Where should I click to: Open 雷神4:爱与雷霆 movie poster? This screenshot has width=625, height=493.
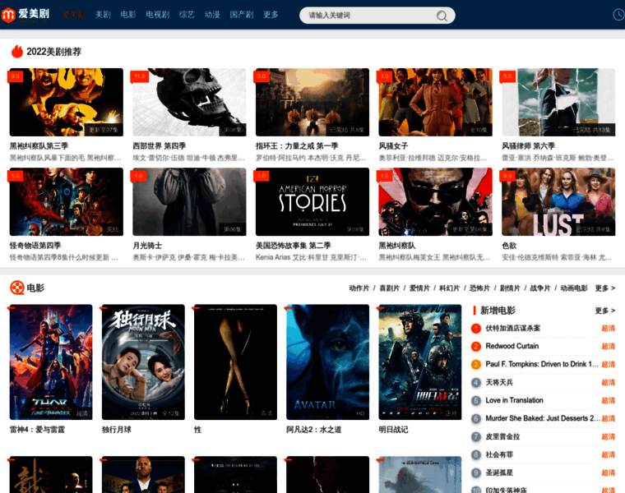pos(51,362)
